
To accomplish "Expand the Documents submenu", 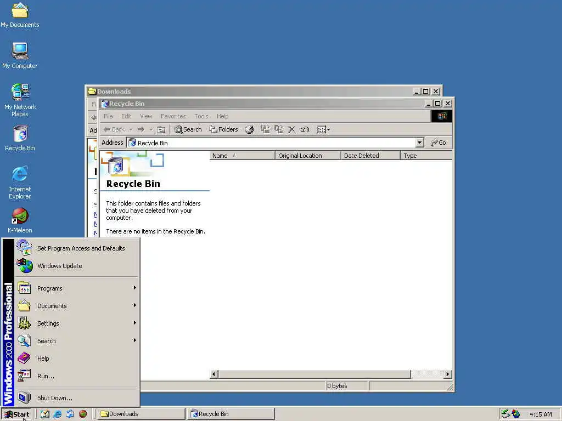I will (77, 306).
